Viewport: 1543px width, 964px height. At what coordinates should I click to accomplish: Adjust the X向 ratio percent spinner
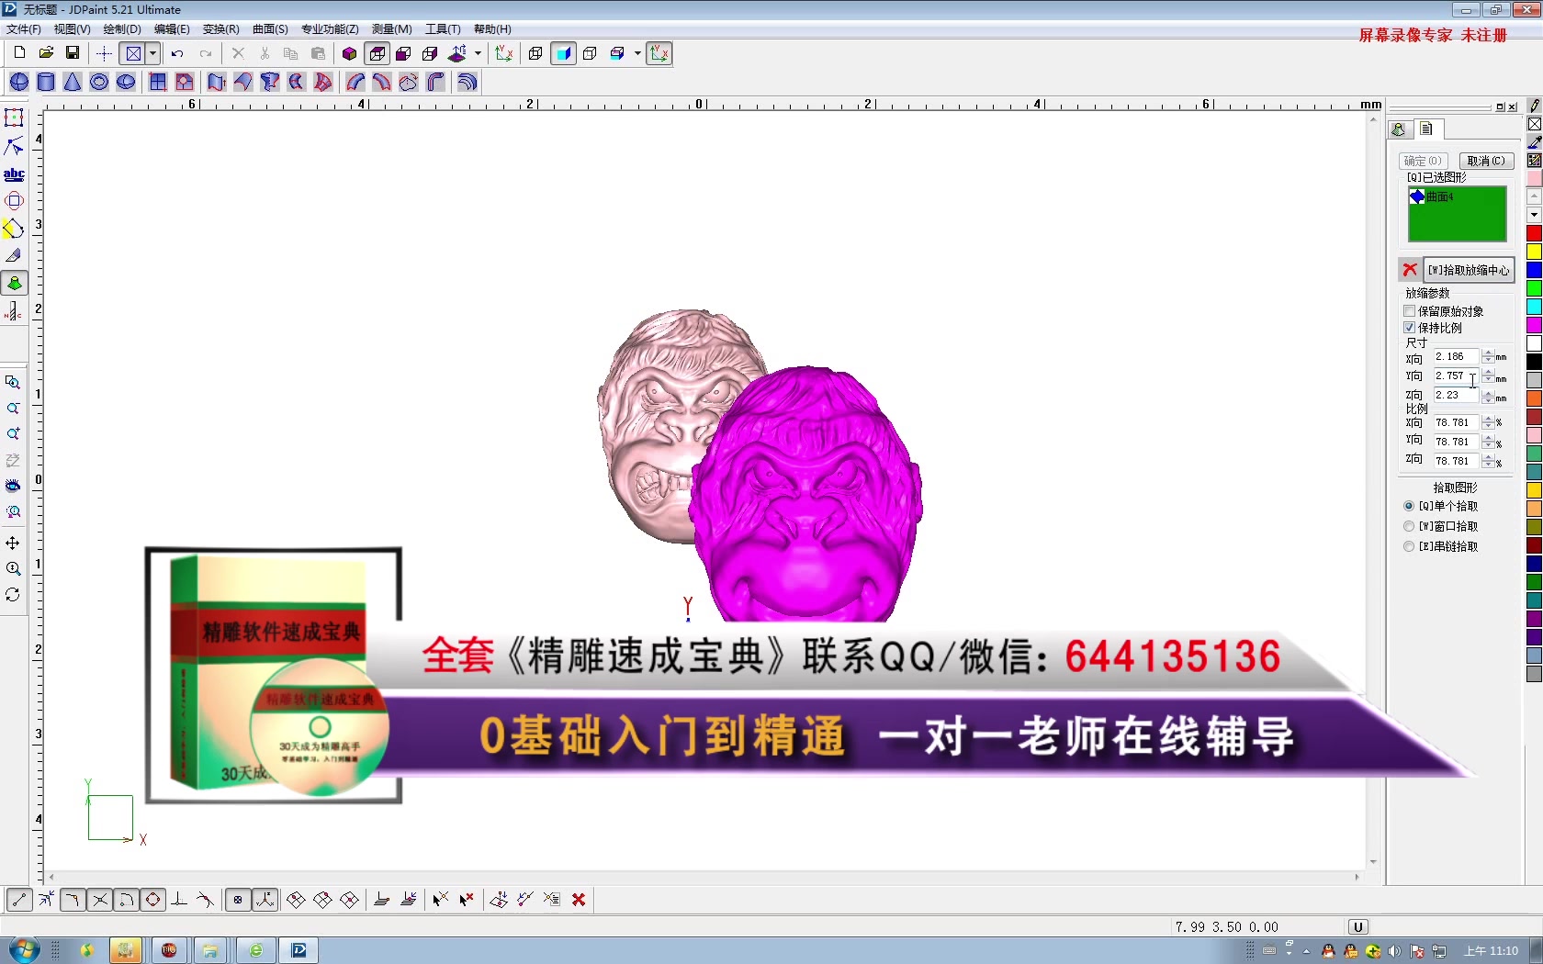pyautogui.click(x=1488, y=422)
